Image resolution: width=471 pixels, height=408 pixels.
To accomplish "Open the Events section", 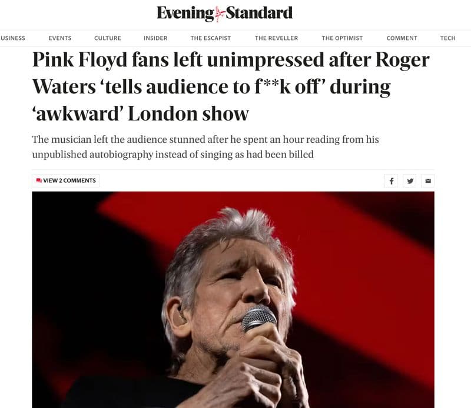I will pyautogui.click(x=60, y=38).
